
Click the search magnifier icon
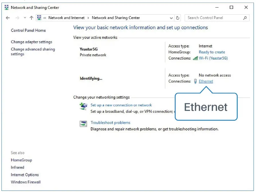[245, 18]
